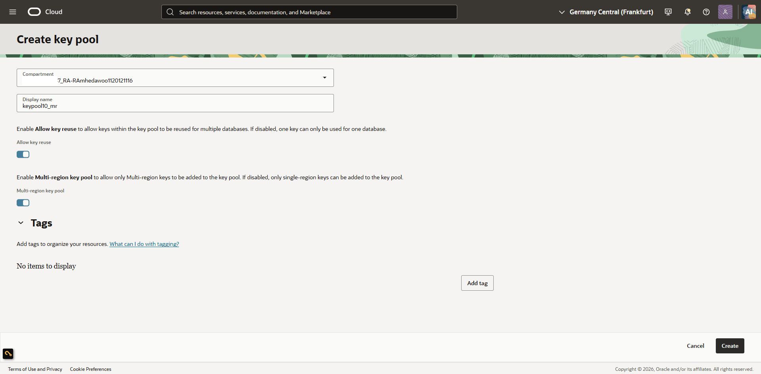Open Terms of Use and Privacy link
The width and height of the screenshot is (761, 374).
35,369
